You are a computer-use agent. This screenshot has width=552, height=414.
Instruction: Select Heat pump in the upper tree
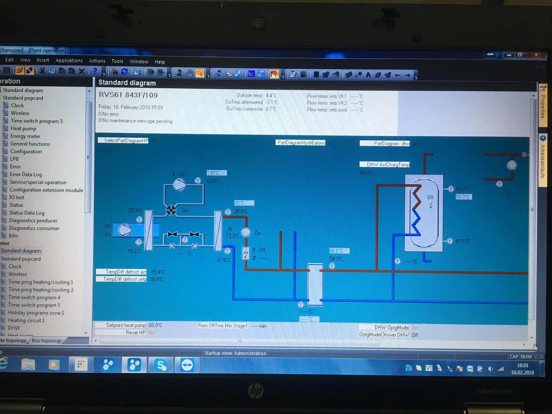coord(23,129)
